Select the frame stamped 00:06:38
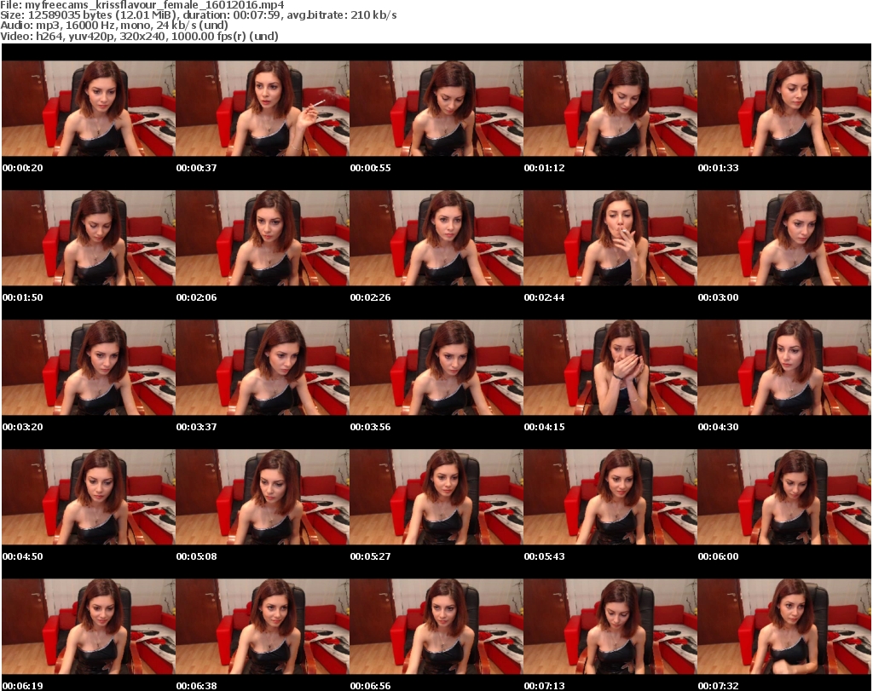Viewport: 873px width, 691px height. click(x=263, y=626)
